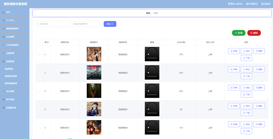Open the 请选择视频类型 dropdown
Image resolution: width=273 pixels, height=139 pixels.
(86, 24)
